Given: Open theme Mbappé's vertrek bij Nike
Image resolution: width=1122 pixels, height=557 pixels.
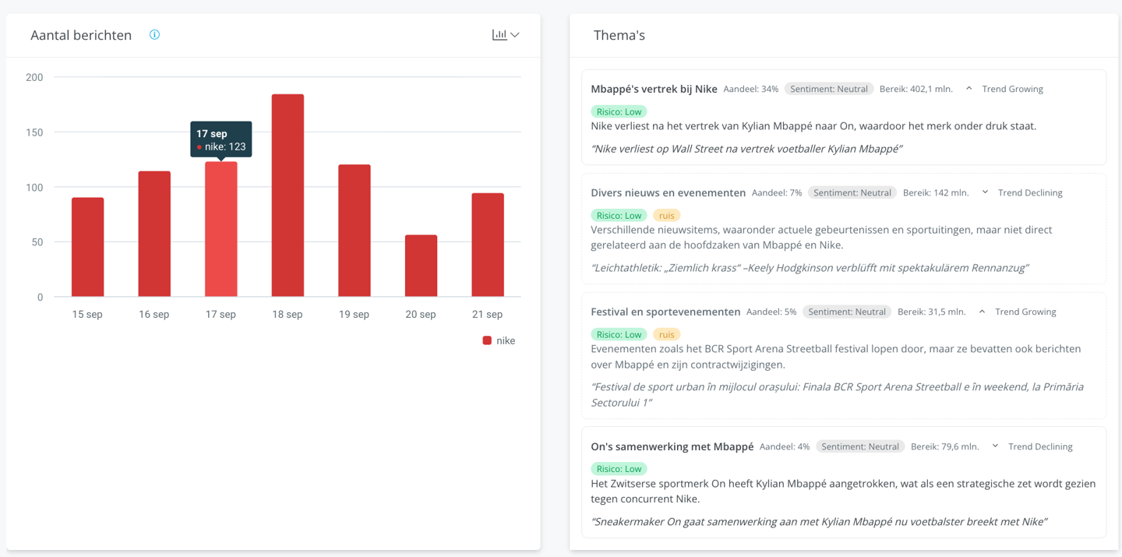Looking at the screenshot, I should [x=654, y=89].
